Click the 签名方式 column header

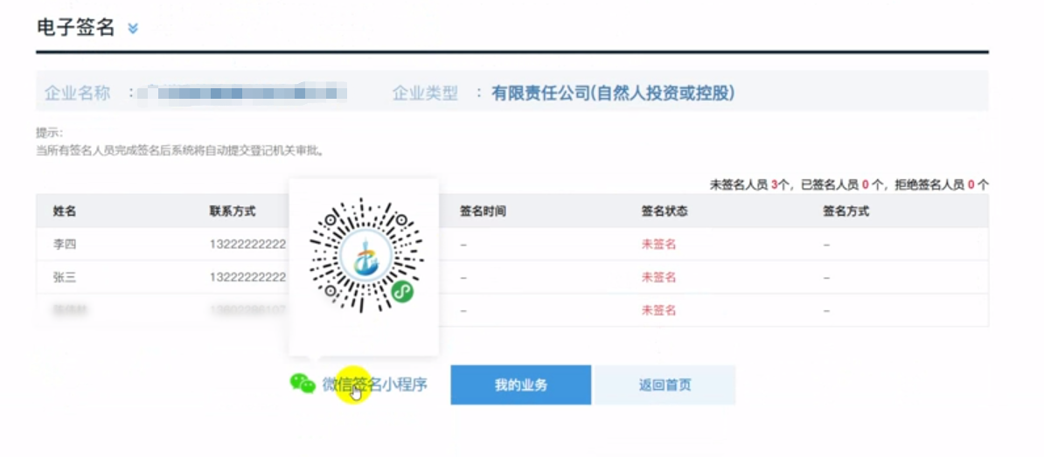[846, 211]
